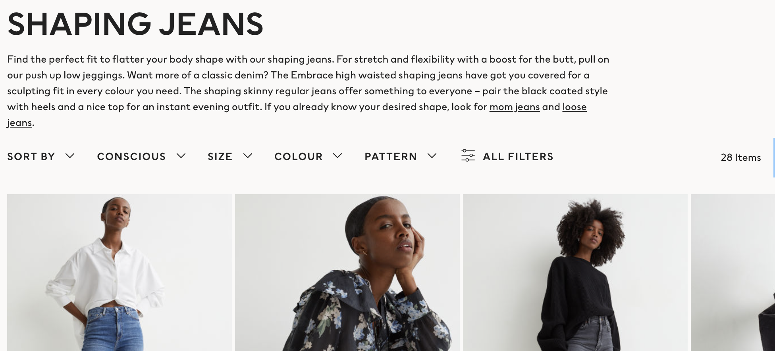
Task: Click the 28 Items count text
Action: click(x=740, y=157)
